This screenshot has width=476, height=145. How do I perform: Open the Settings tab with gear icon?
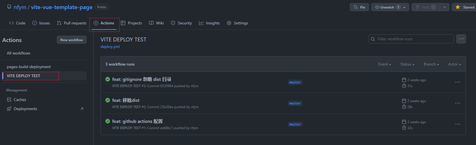click(x=237, y=23)
